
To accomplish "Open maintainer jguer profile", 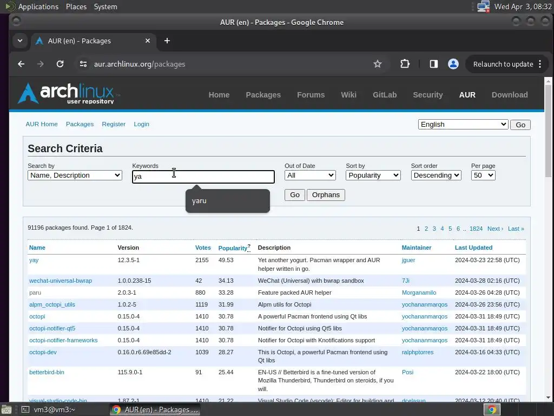I will [408, 260].
